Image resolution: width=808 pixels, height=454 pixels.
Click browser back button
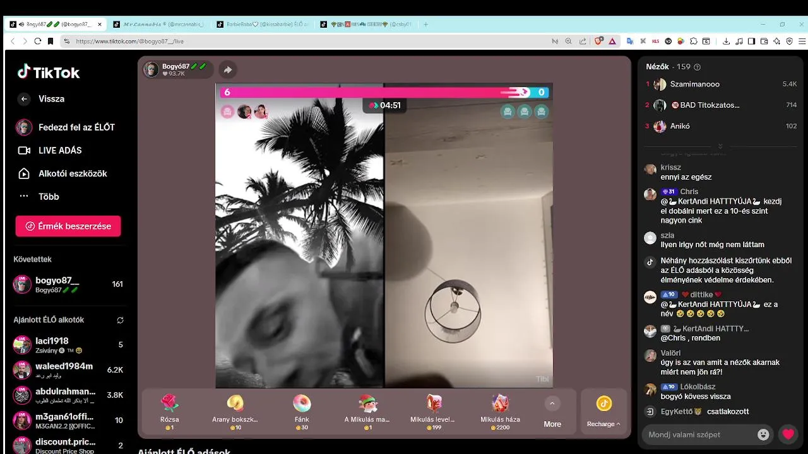tap(13, 41)
